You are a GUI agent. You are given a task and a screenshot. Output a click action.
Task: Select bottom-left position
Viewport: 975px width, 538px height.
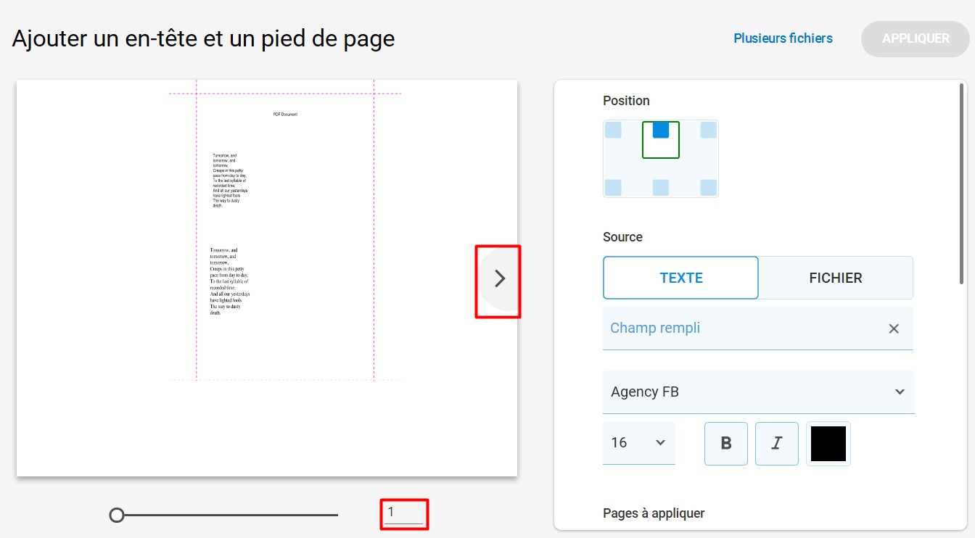pos(613,187)
